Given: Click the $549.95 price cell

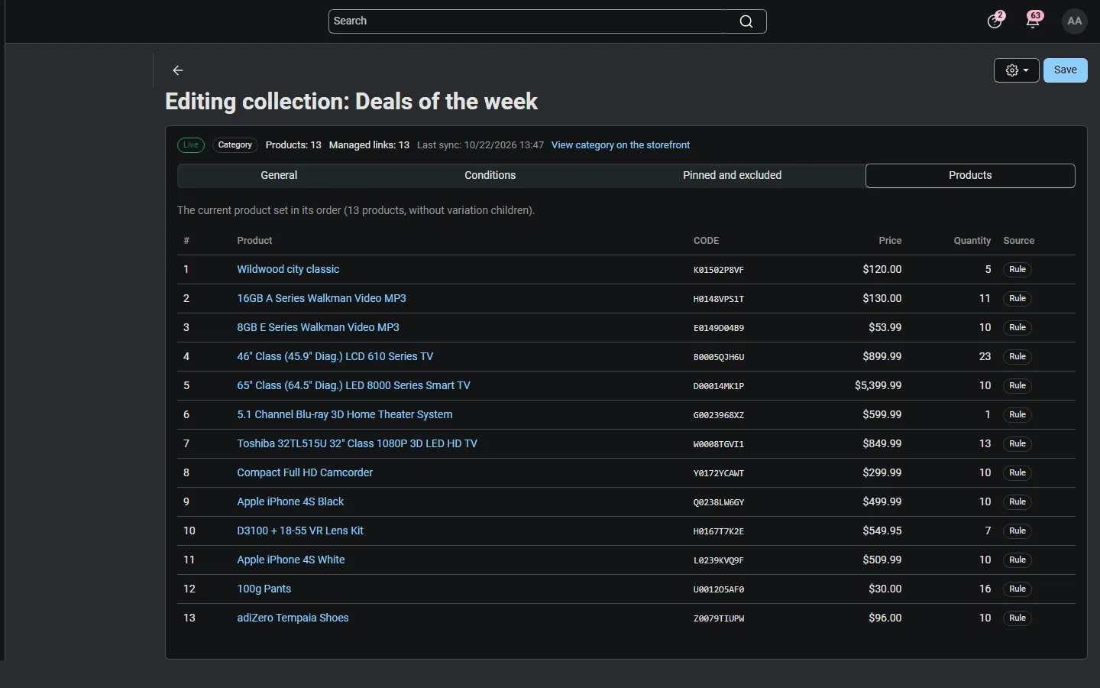Looking at the screenshot, I should tap(882, 531).
